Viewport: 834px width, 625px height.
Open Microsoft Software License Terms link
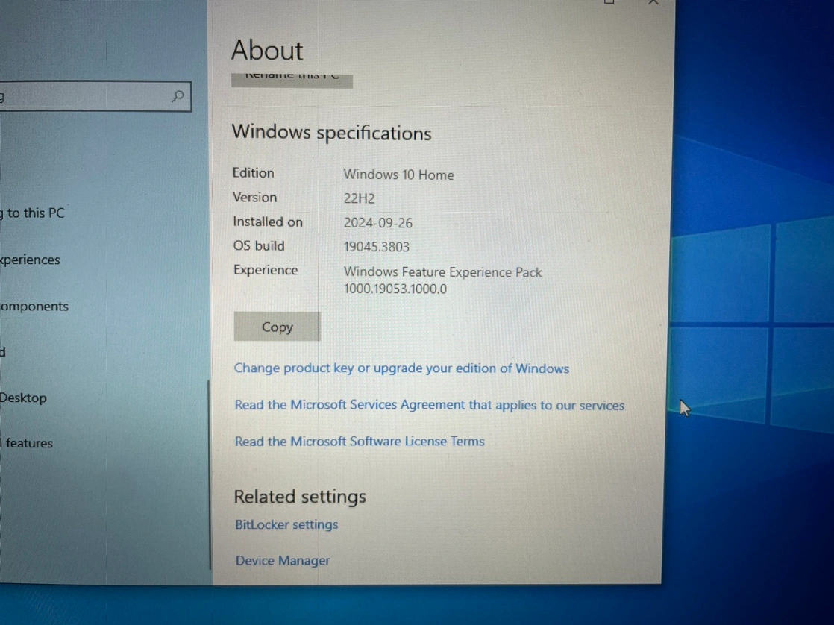pos(360,441)
